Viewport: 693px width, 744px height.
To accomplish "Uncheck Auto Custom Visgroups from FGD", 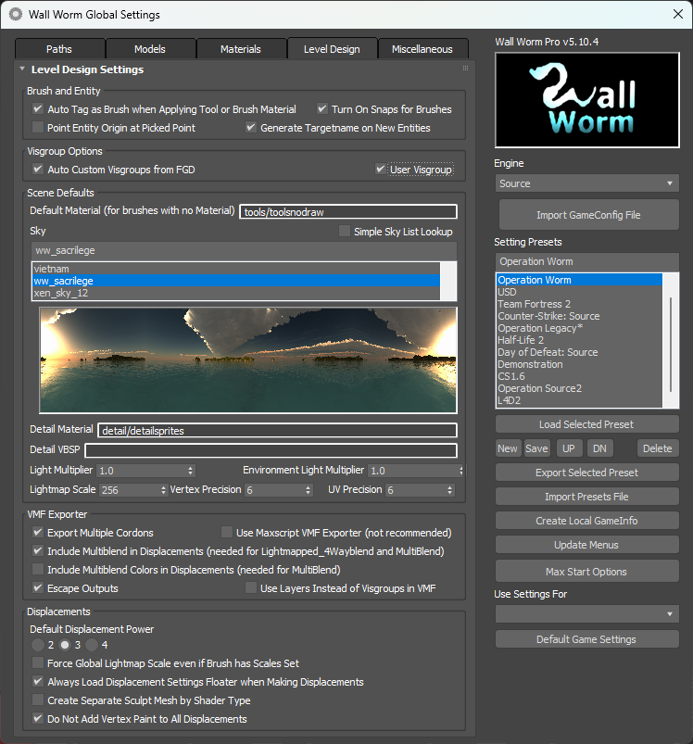I will point(37,170).
